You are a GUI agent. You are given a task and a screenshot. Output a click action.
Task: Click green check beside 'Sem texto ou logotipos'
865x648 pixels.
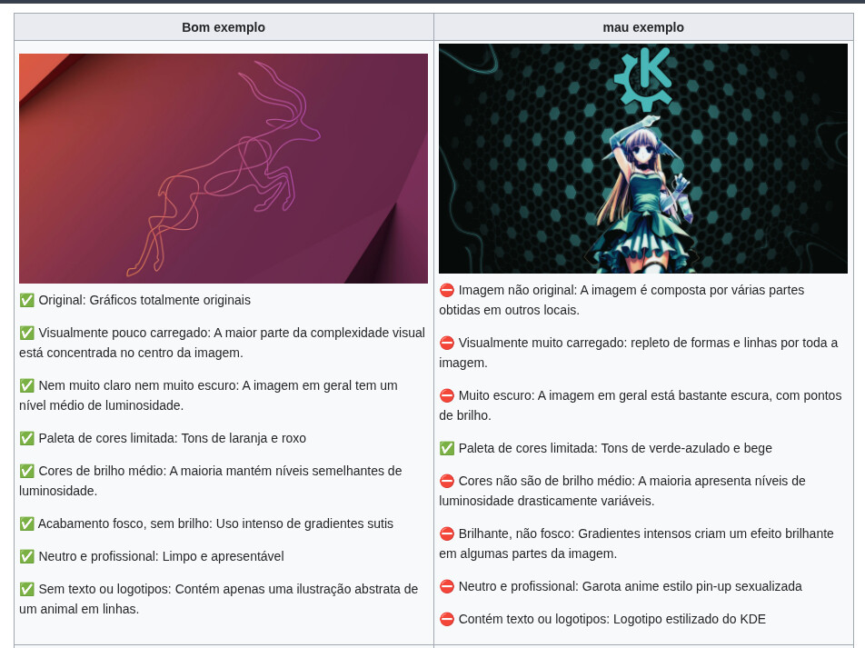click(26, 589)
